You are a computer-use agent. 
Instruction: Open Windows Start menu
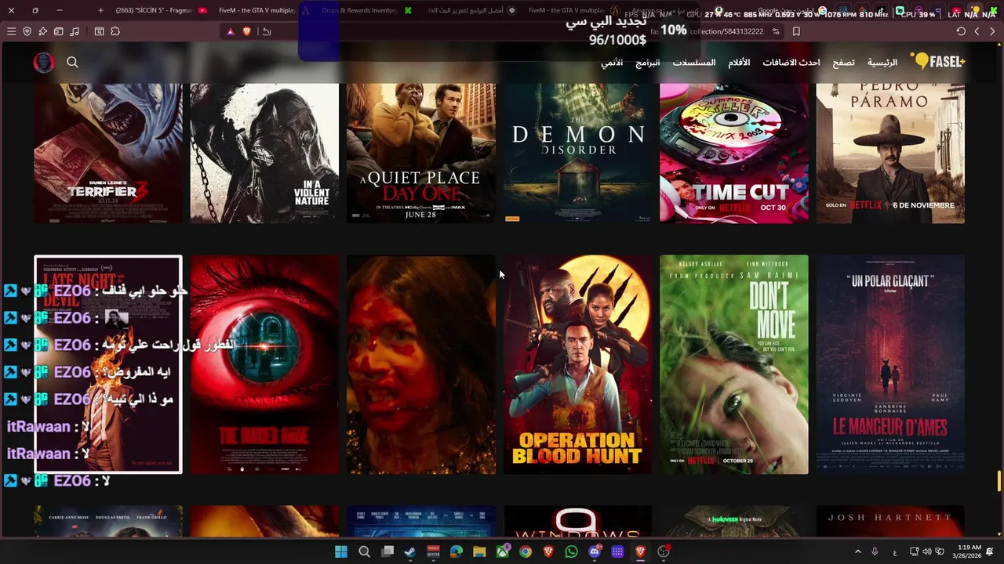click(x=341, y=551)
